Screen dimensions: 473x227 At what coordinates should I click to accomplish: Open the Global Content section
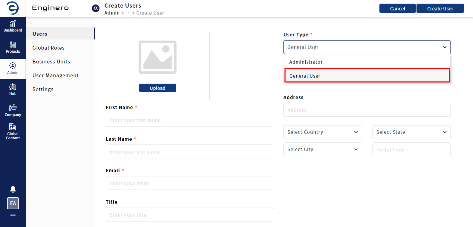[13, 132]
